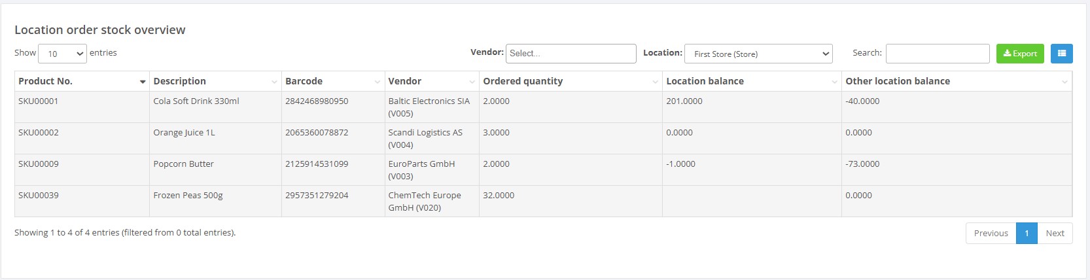1090x280 pixels.
Task: Open the Vendor select field
Action: point(571,54)
